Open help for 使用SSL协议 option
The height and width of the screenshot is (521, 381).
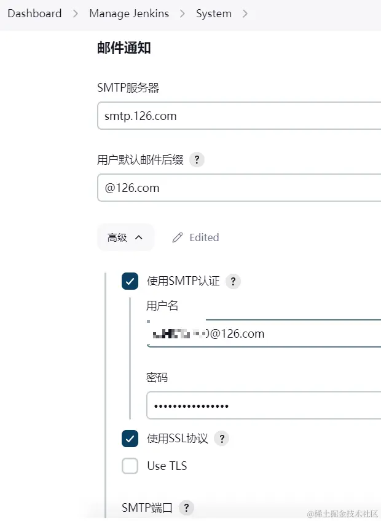pos(222,439)
